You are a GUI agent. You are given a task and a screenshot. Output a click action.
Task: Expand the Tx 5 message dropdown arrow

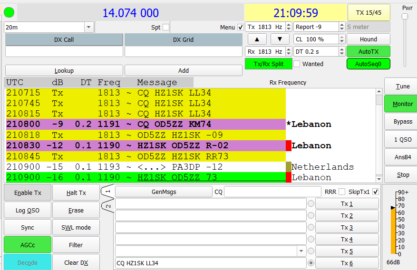301,251
